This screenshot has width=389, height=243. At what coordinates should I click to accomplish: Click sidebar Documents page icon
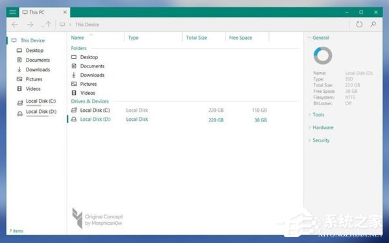pos(19,60)
